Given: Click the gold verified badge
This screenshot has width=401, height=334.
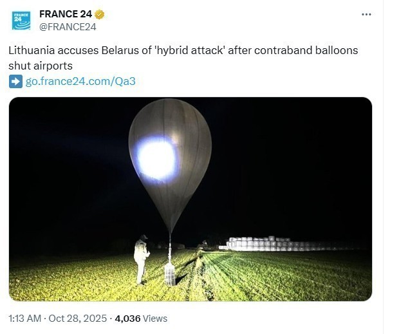Looking at the screenshot, I should click(100, 14).
